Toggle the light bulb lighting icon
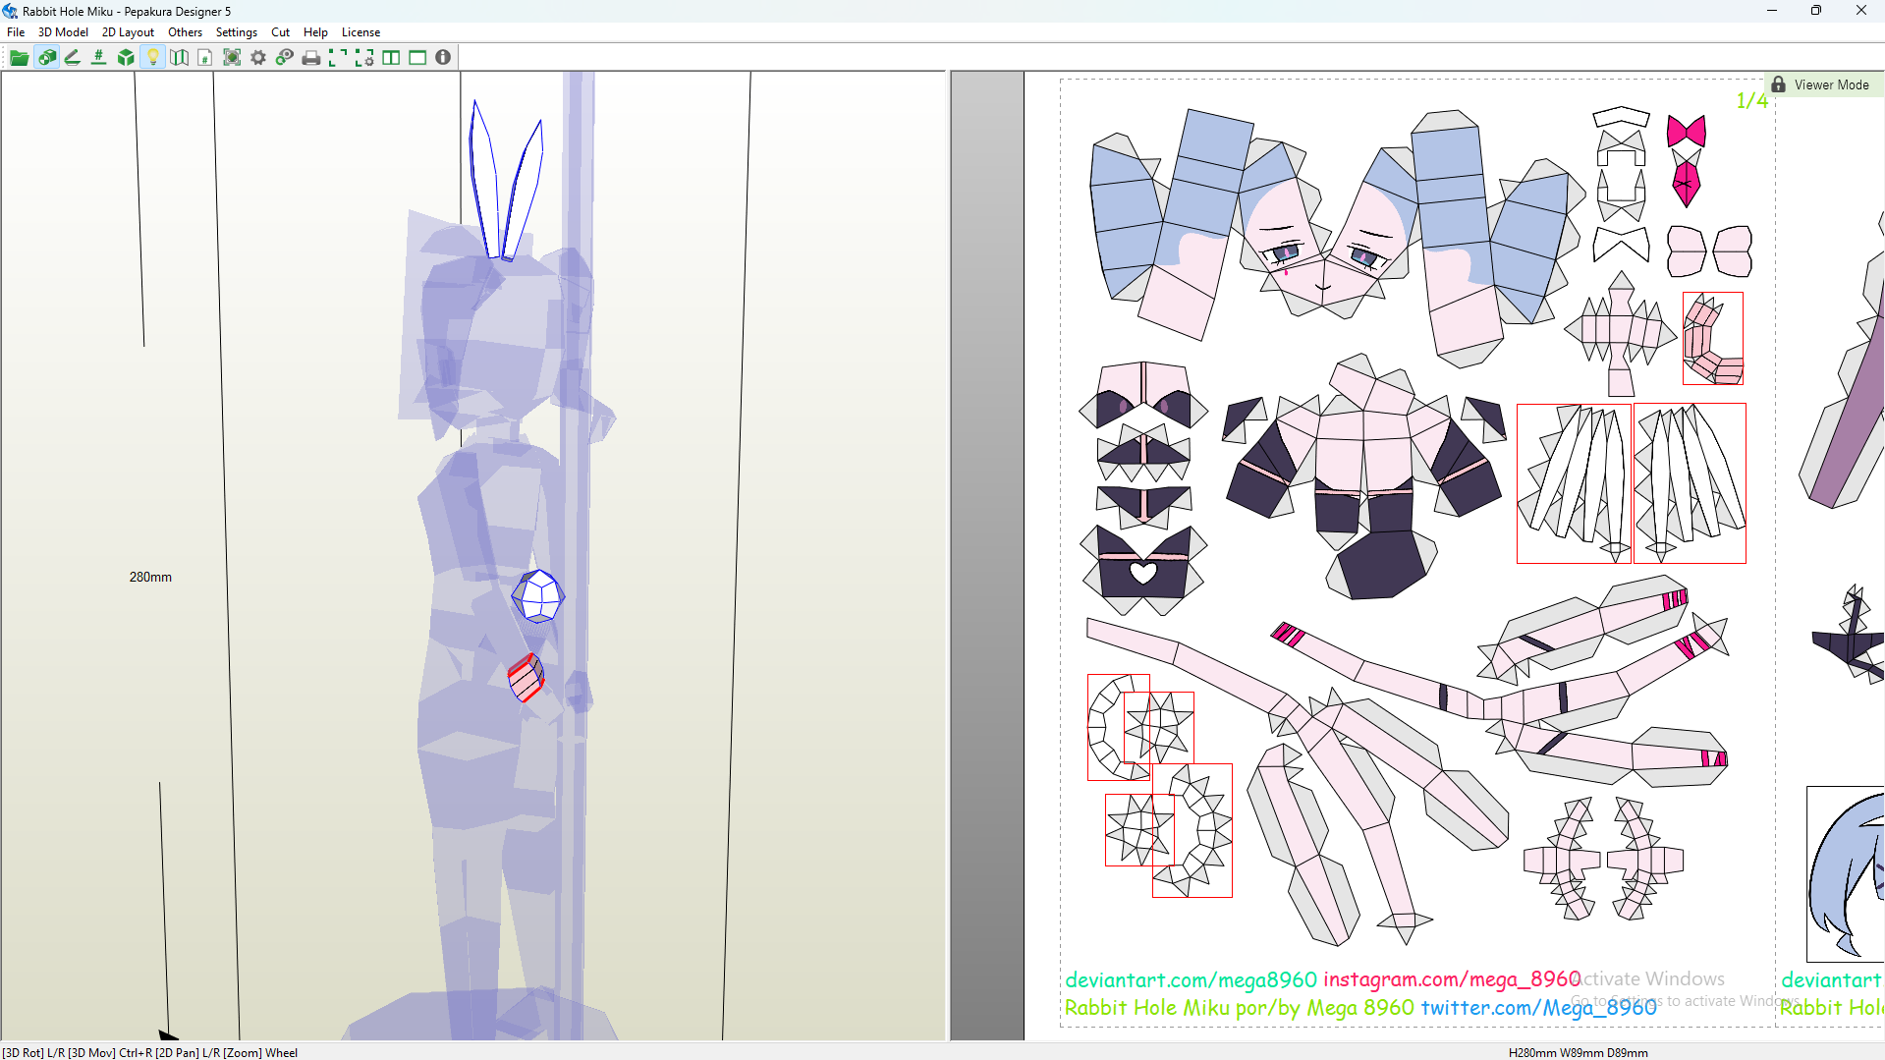1885x1060 pixels. click(152, 58)
